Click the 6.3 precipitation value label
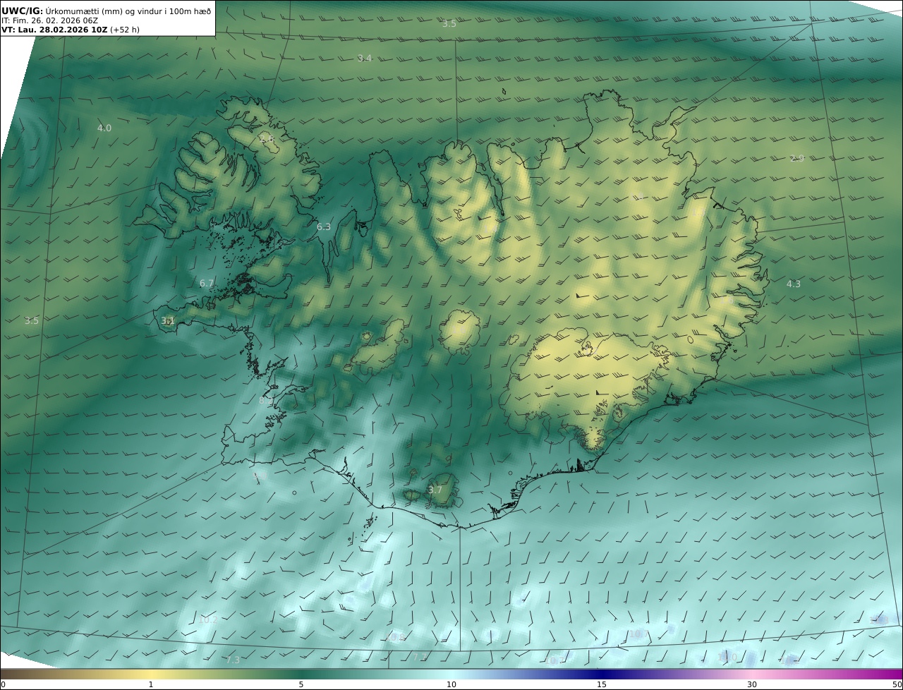Viewport: 903px width, 690px height. (324, 227)
